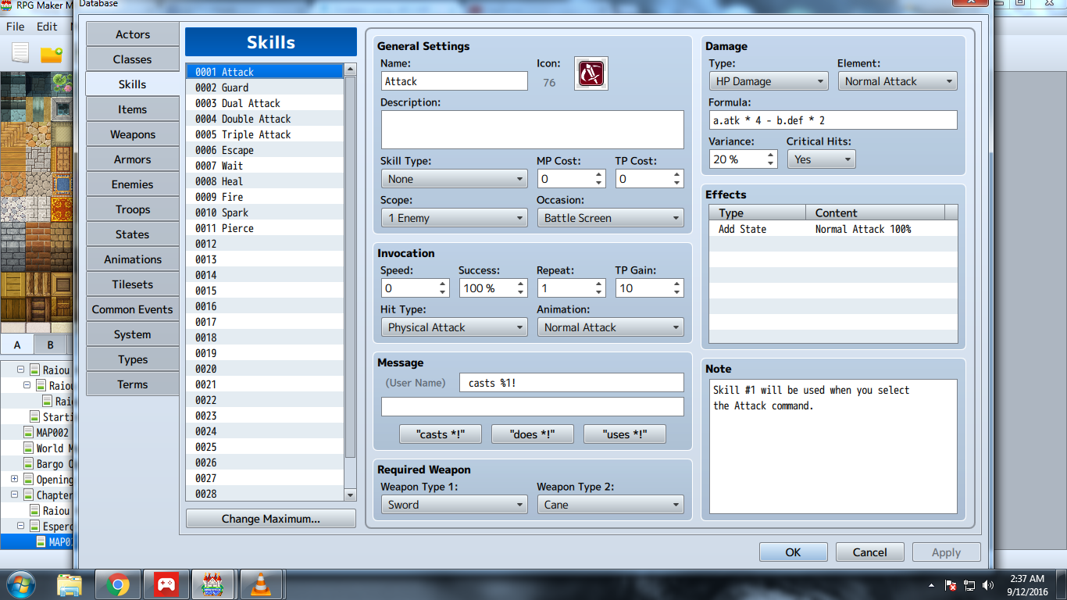Open the Element Normal Attack dropdown
The image size is (1067, 600).
[897, 81]
